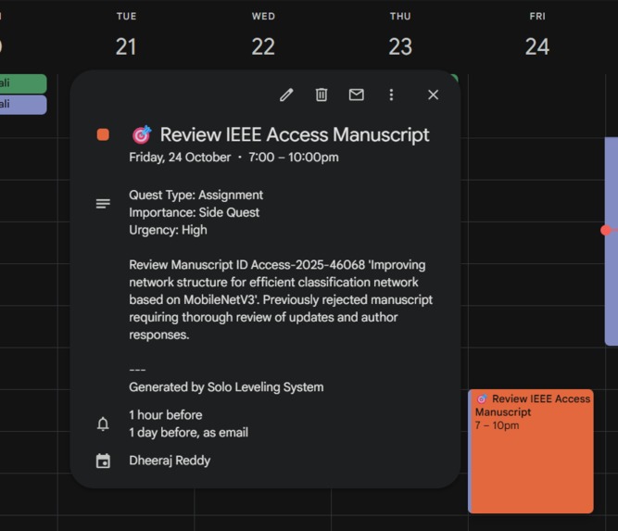
Task: Click '1 hour before' reminder text
Action: 166,415
